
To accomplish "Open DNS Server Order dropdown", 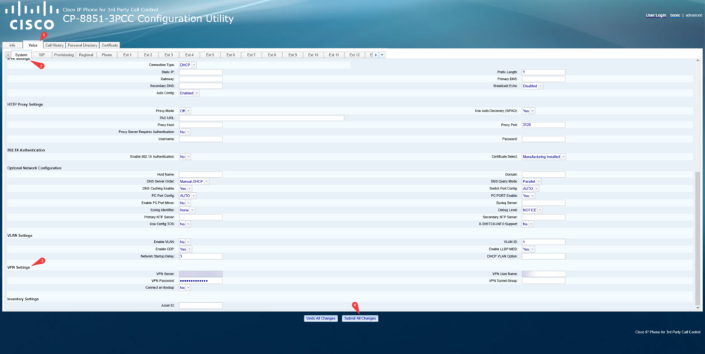I will [x=193, y=182].
